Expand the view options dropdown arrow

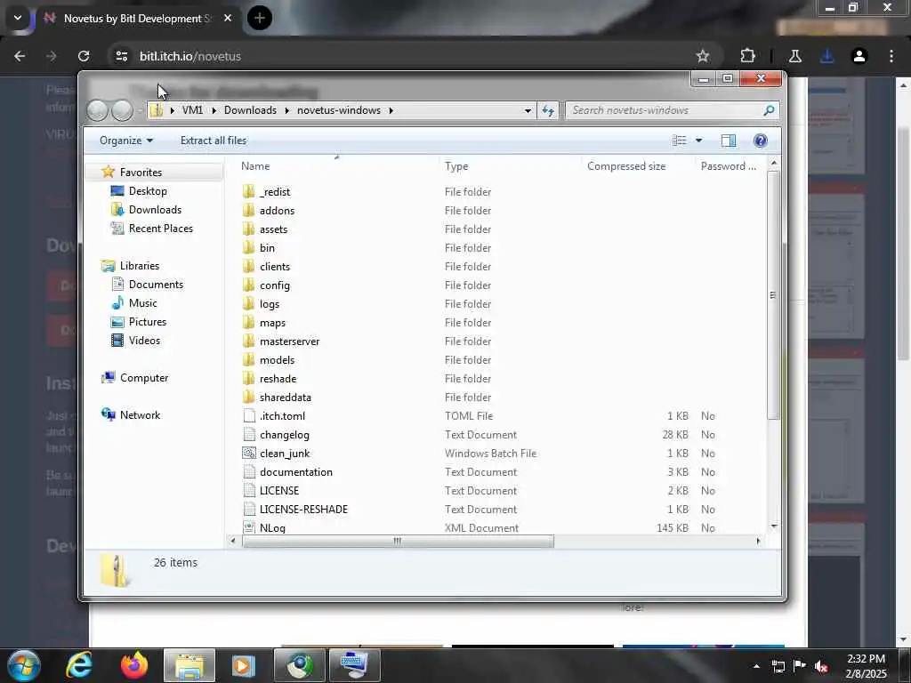(x=699, y=141)
